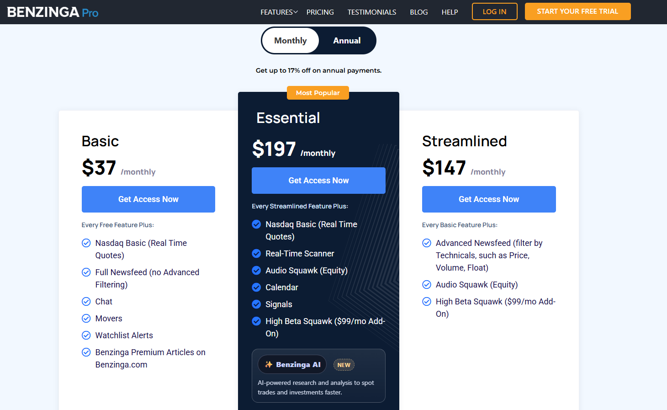The width and height of the screenshot is (667, 410).
Task: Open the Pricing menu item
Action: 320,12
